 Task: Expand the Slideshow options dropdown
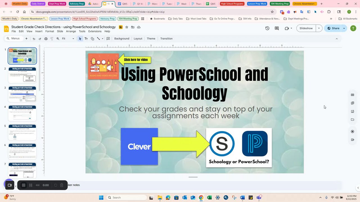point(319,28)
